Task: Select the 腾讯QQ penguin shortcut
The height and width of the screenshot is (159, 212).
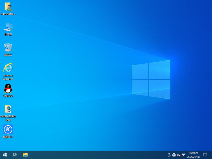Action: [x=8, y=89]
